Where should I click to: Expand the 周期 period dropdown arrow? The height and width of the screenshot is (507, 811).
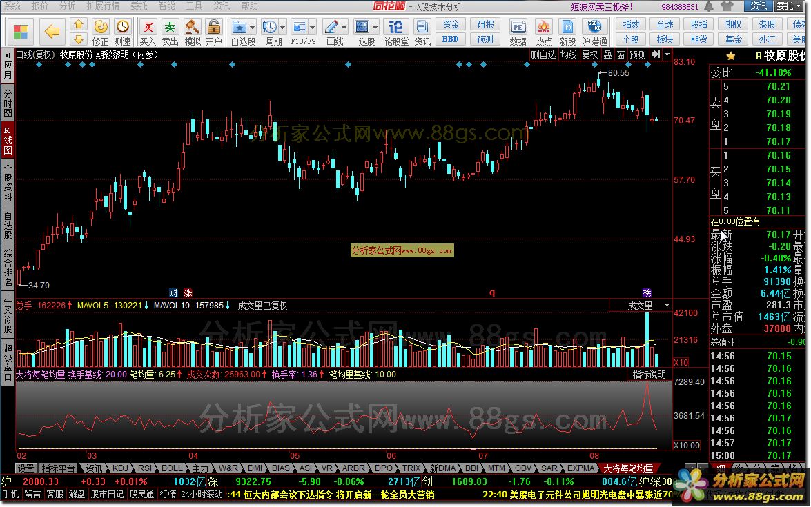coord(282,27)
